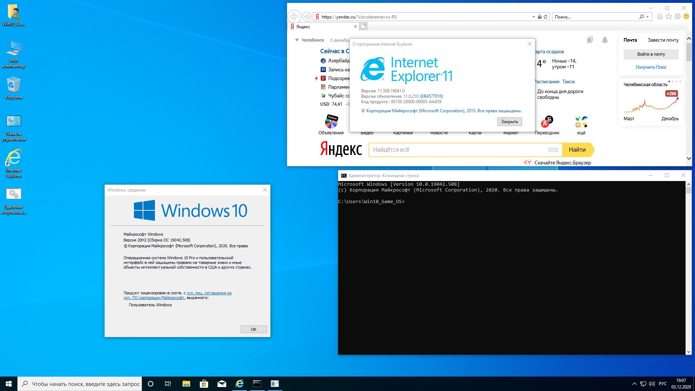Click the volume icon in system tray
This screenshot has width=695, height=391.
(652, 384)
